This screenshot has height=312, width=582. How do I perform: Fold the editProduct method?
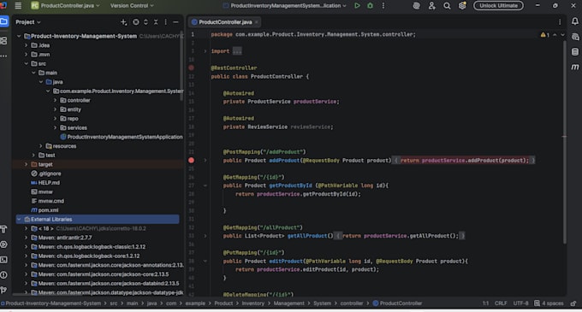point(205,261)
